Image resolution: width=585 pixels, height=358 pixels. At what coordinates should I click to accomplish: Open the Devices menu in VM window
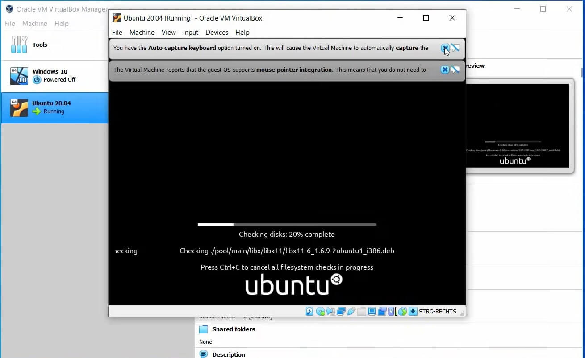pos(217,33)
